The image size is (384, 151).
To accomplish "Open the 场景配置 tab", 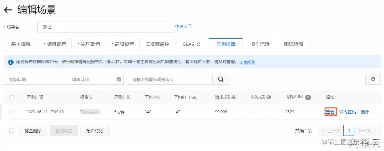I will pyautogui.click(x=55, y=44).
